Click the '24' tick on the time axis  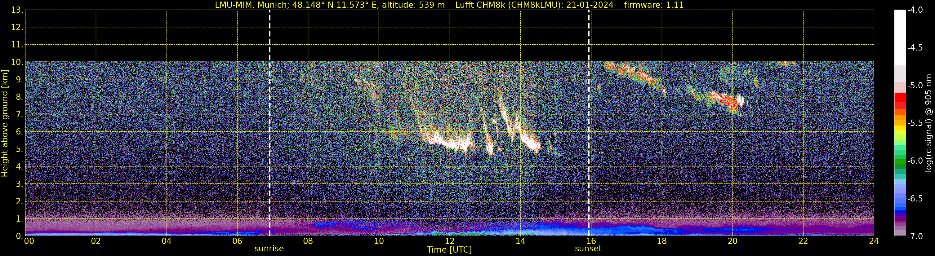[x=874, y=241]
